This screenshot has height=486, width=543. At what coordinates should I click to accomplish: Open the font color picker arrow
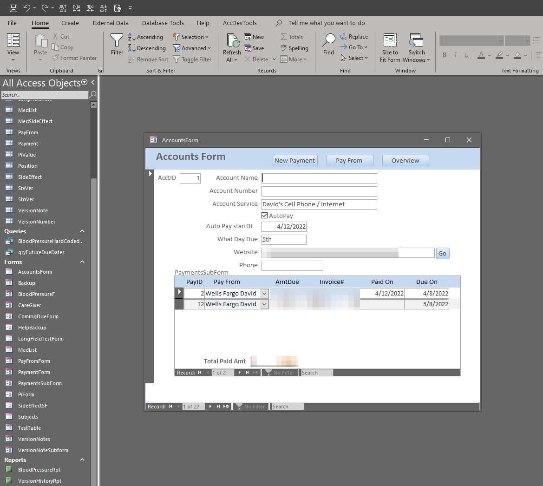[489, 55]
